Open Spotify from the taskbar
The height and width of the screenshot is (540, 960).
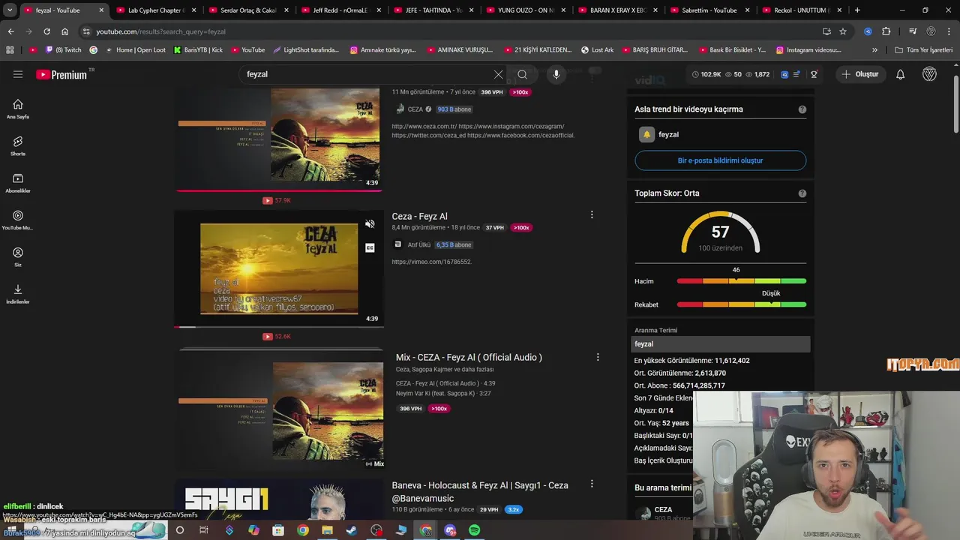[475, 530]
